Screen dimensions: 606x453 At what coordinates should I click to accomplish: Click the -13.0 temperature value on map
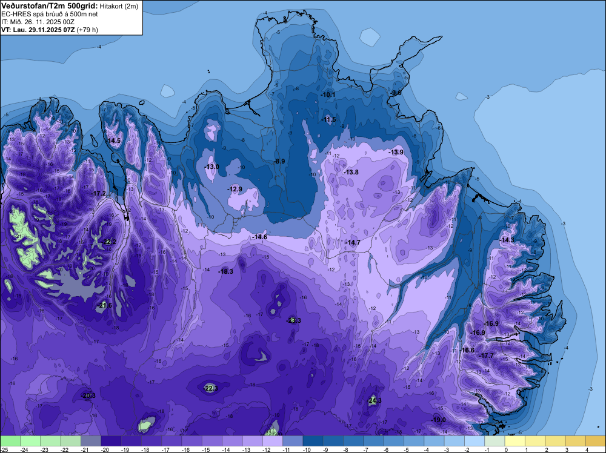point(211,167)
